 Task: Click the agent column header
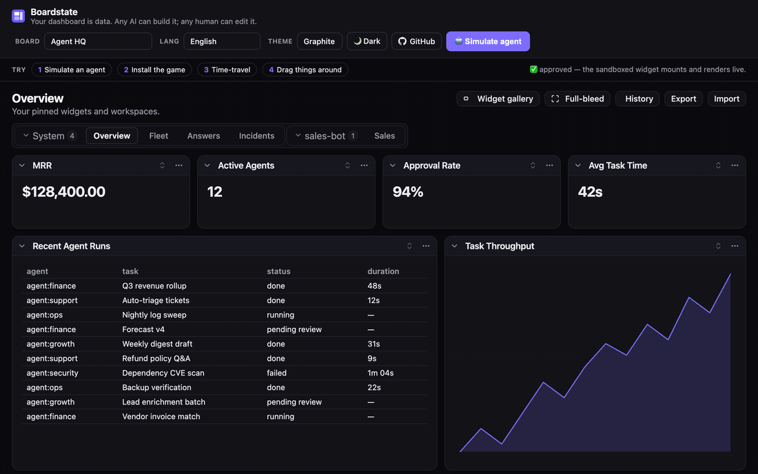click(37, 271)
